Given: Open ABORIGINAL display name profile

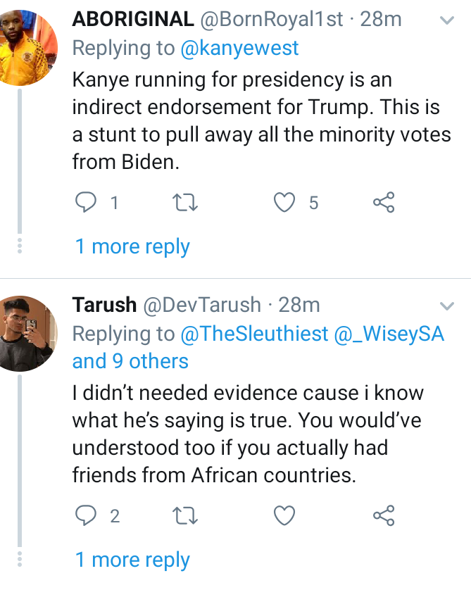Looking at the screenshot, I should [133, 19].
